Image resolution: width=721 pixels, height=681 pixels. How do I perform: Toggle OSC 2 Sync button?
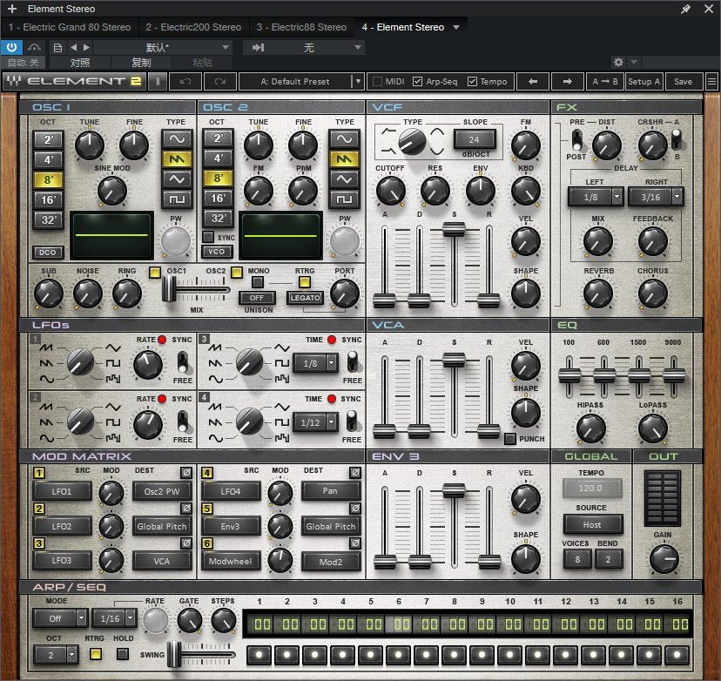coord(208,237)
